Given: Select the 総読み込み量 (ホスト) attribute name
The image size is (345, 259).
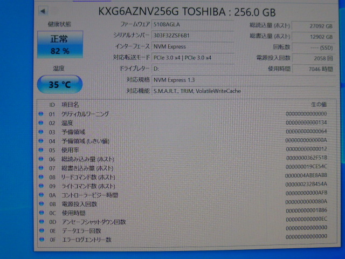Looking at the screenshot, I should pos(88,159).
